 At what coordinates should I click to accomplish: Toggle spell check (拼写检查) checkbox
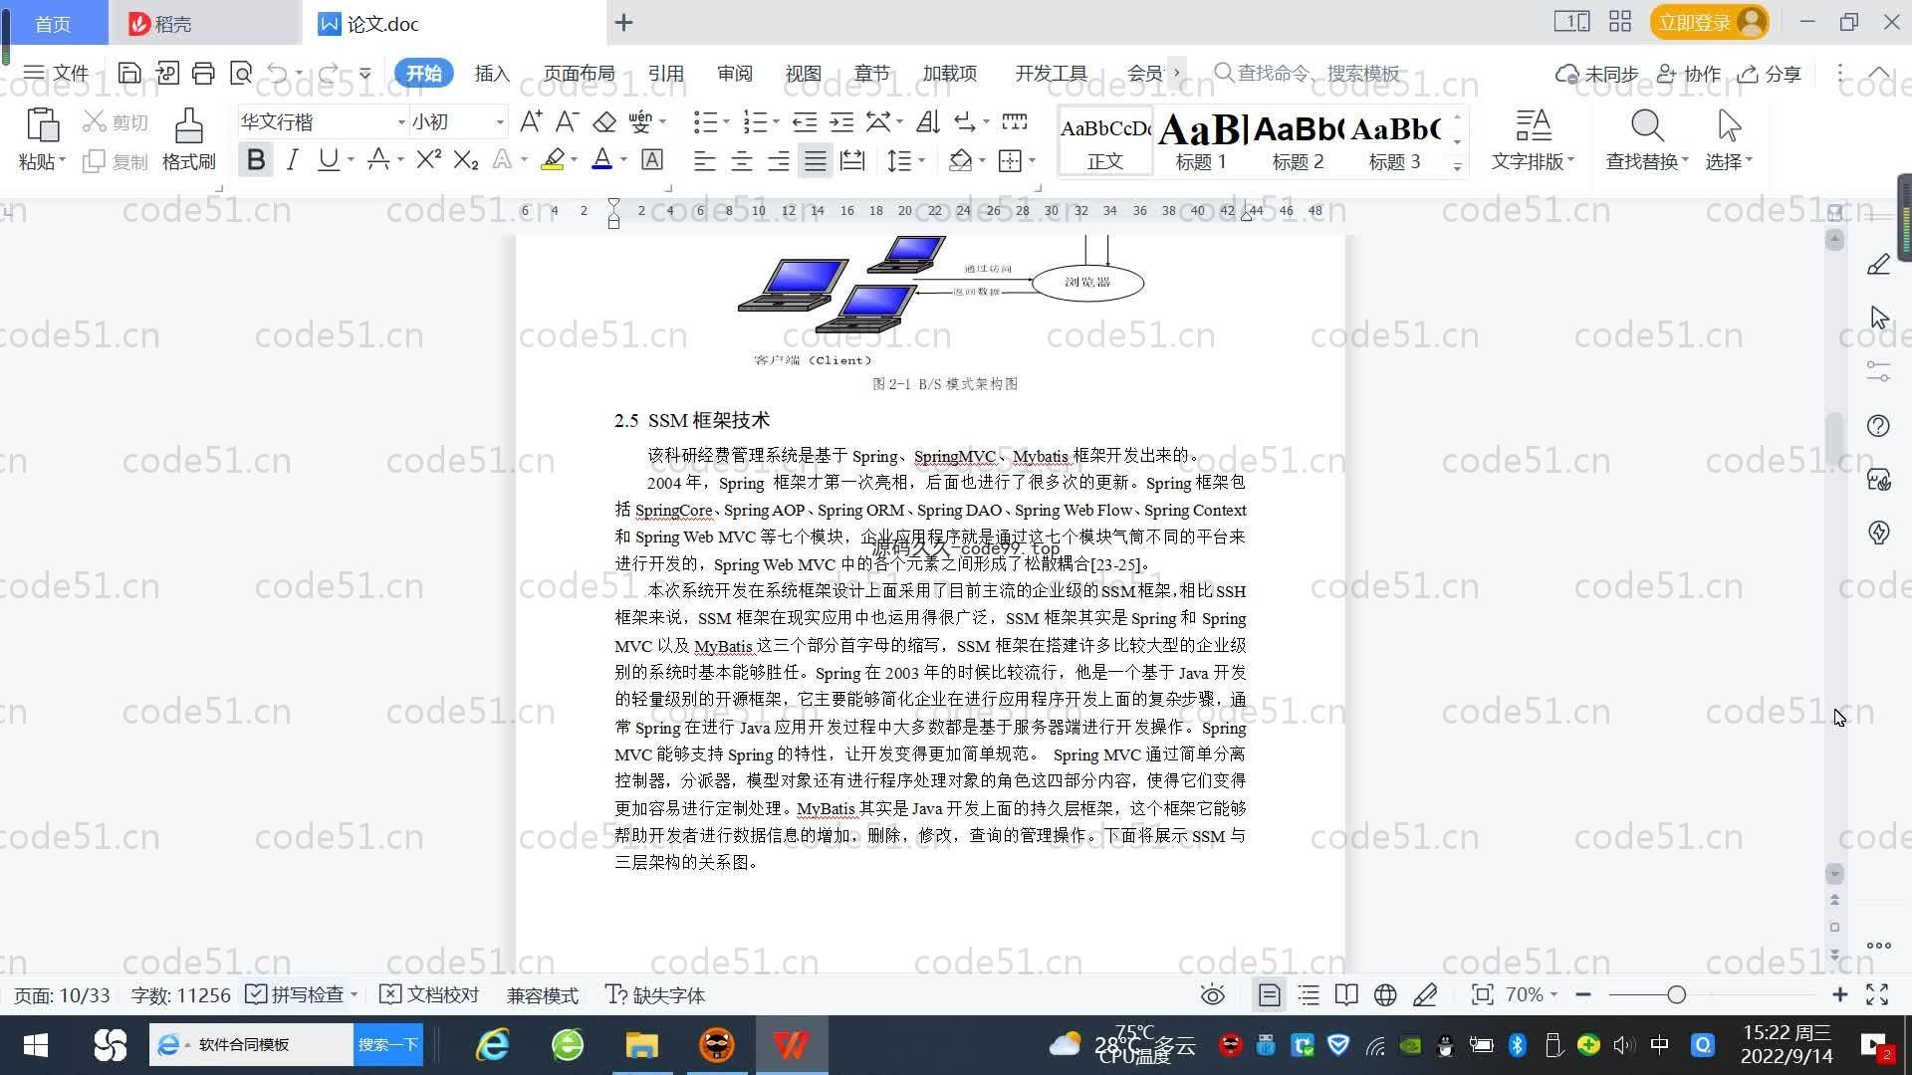click(x=255, y=994)
